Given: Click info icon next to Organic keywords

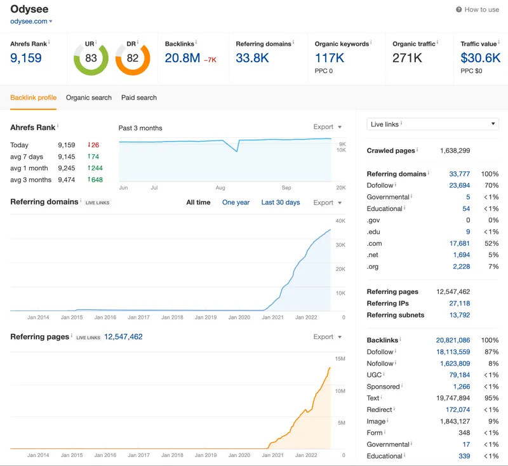Looking at the screenshot, I should pyautogui.click(x=371, y=42).
